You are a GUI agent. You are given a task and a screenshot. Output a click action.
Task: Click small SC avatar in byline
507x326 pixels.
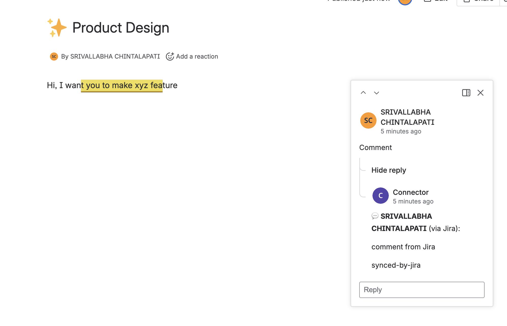pyautogui.click(x=54, y=57)
